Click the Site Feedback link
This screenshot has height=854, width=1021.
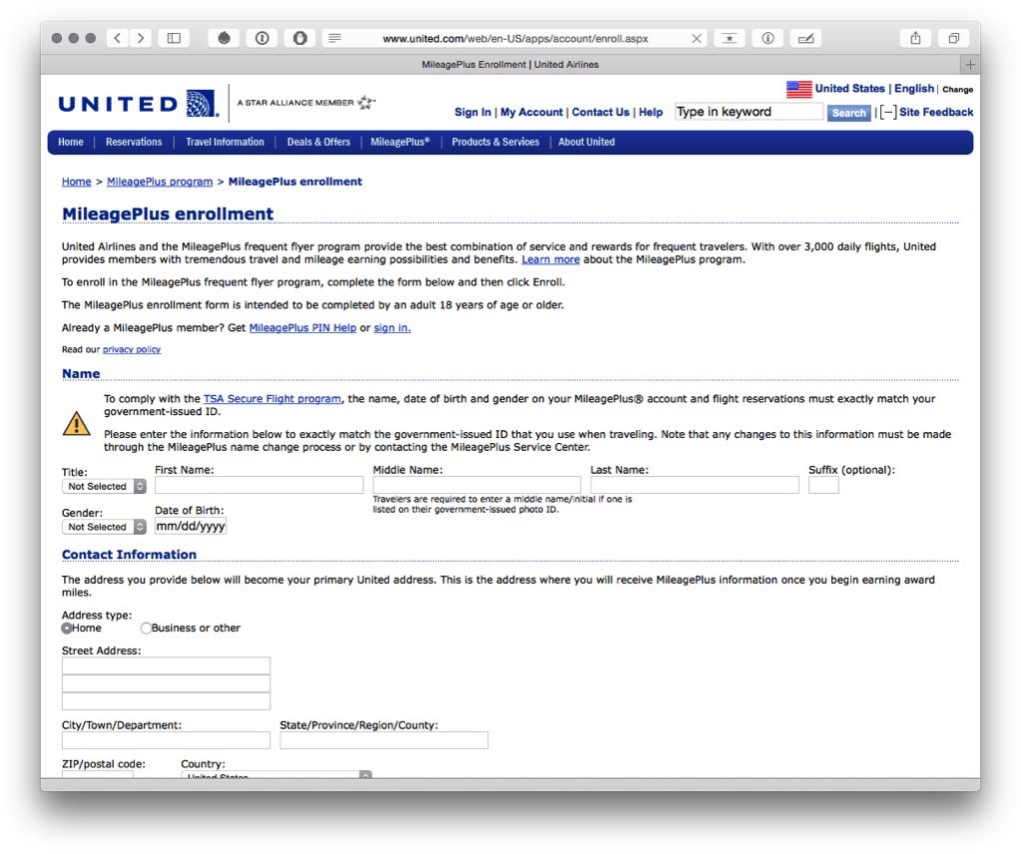click(936, 112)
